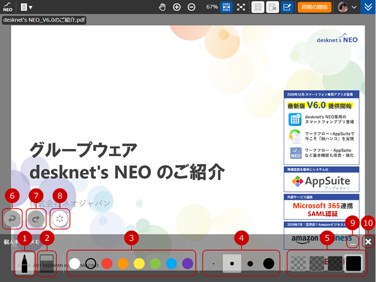The image size is (376, 282).
Task: Clear all handwriting with the reset button
Action: (x=60, y=219)
